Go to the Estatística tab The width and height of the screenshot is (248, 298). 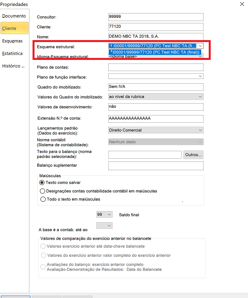(x=12, y=54)
